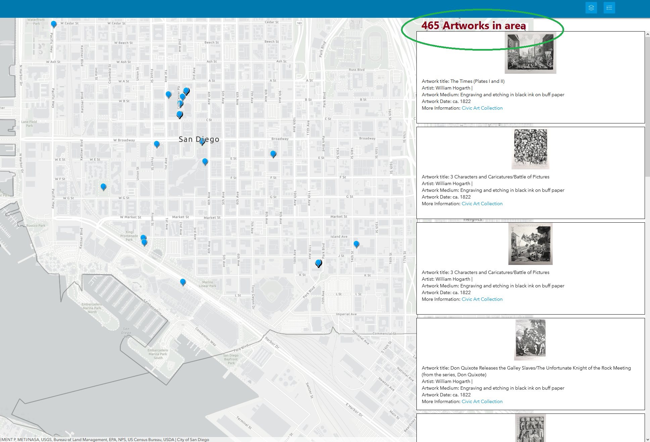Open Civic Art Collection link for The Times

pos(482,108)
